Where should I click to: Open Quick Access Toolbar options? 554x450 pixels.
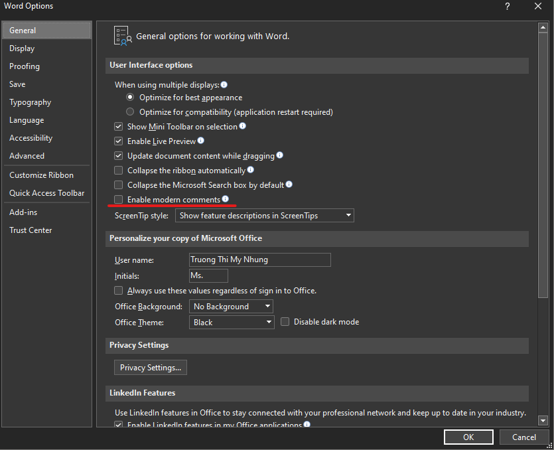click(x=46, y=193)
